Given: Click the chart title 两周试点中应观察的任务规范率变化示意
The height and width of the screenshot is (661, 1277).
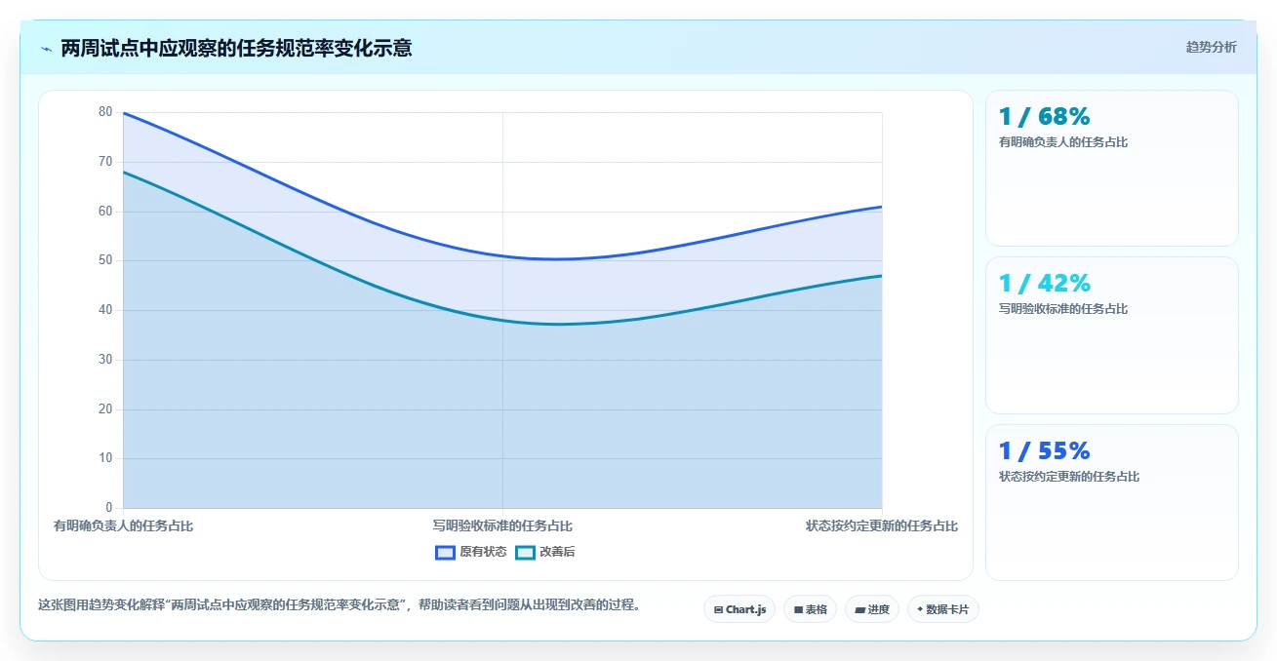Looking at the screenshot, I should point(236,48).
